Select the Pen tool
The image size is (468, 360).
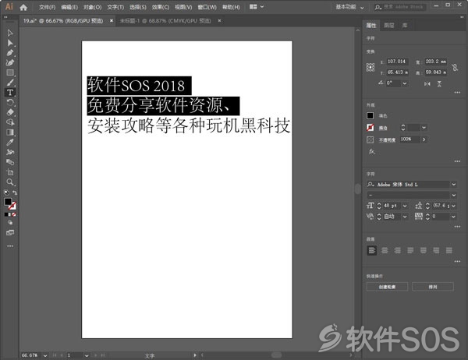coord(10,53)
